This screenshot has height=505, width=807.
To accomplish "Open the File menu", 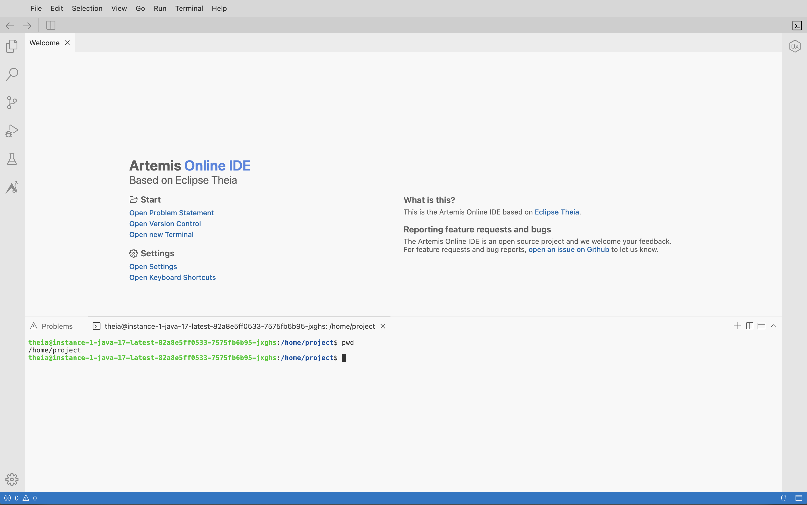I will (x=36, y=8).
